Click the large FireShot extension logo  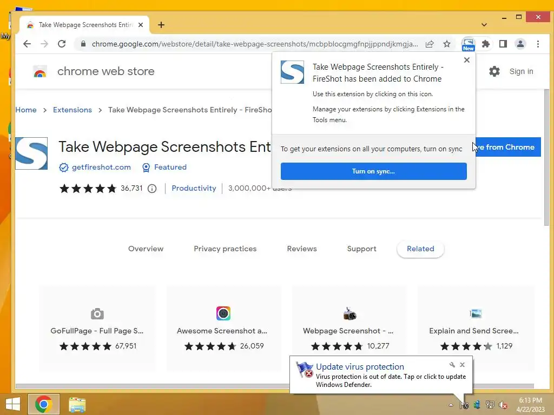click(31, 153)
